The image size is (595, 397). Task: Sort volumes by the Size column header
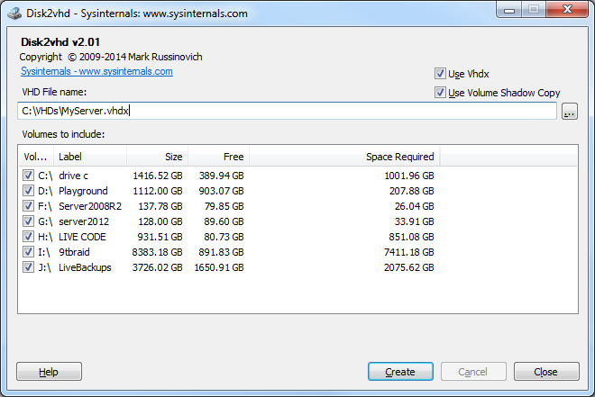157,157
